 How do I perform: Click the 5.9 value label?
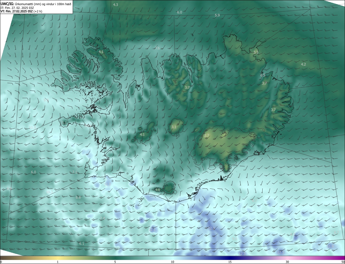tap(217, 15)
